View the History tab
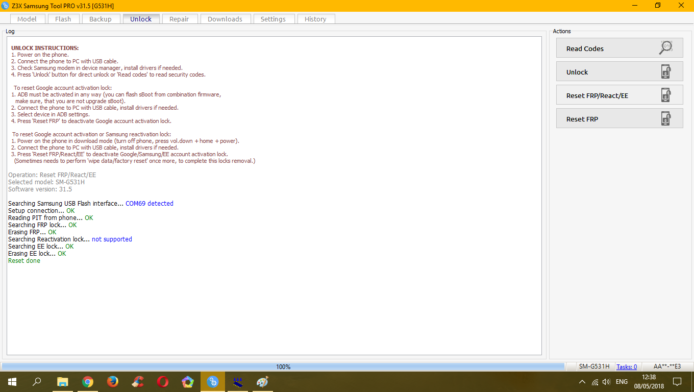 tap(315, 19)
